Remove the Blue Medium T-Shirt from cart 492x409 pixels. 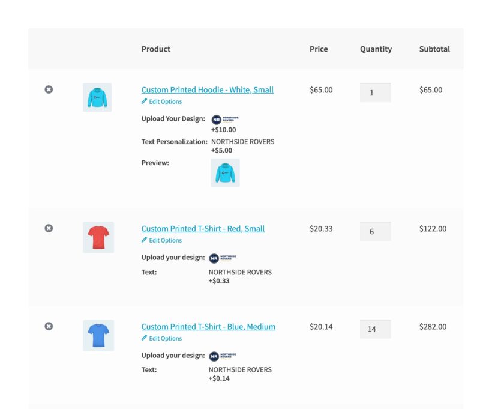click(x=49, y=326)
